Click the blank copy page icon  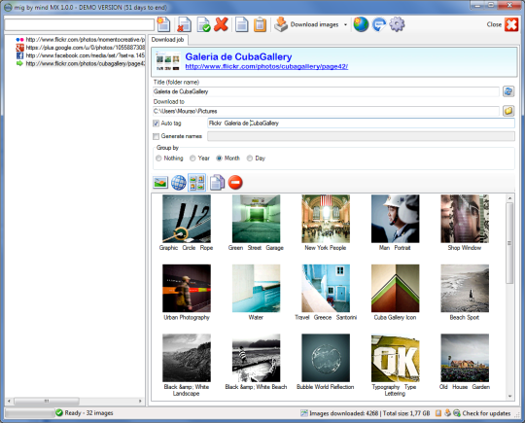(x=242, y=24)
